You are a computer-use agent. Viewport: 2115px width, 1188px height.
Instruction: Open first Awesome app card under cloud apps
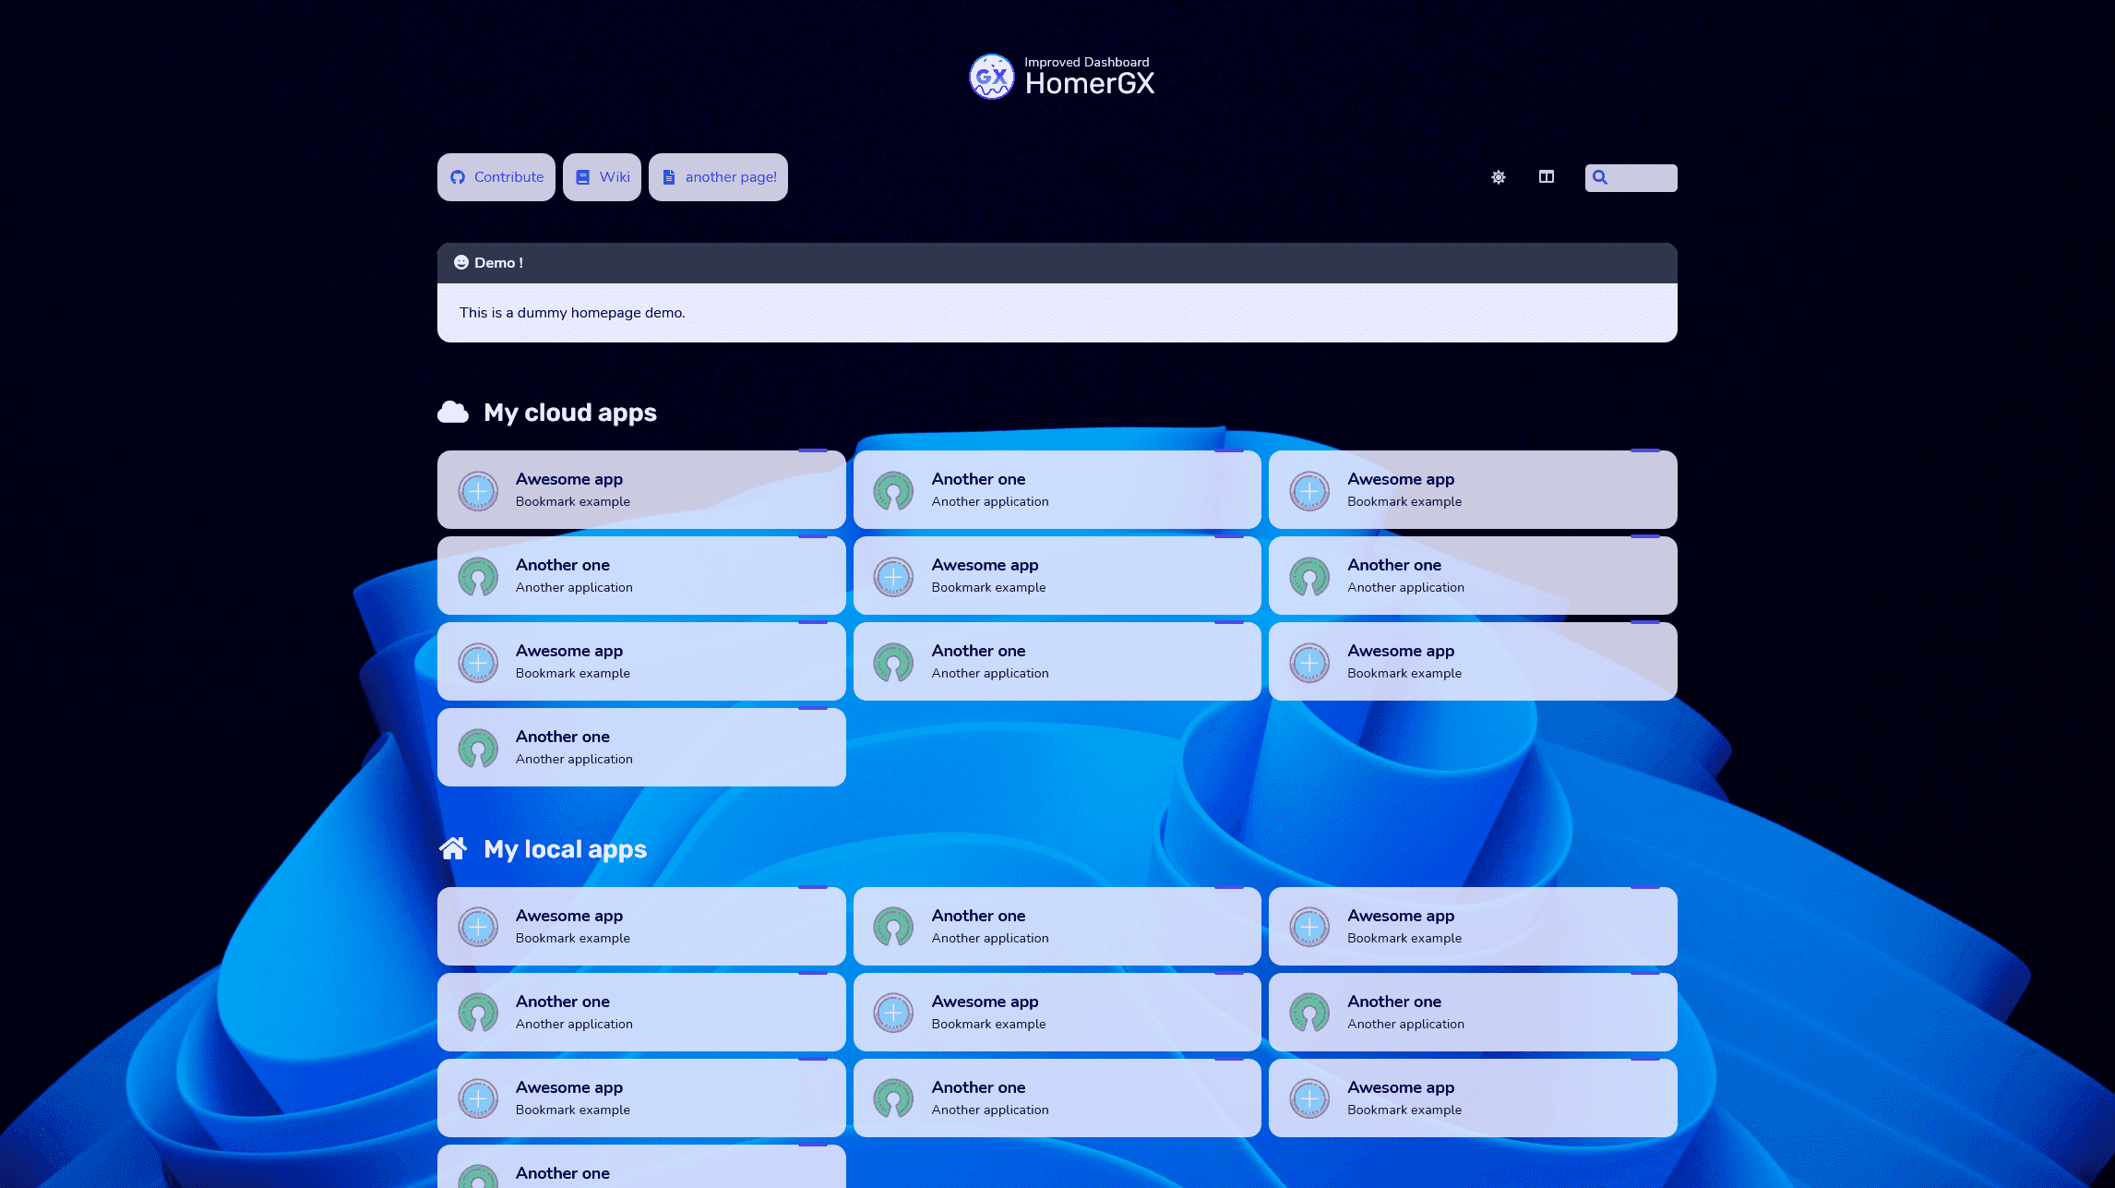point(641,490)
